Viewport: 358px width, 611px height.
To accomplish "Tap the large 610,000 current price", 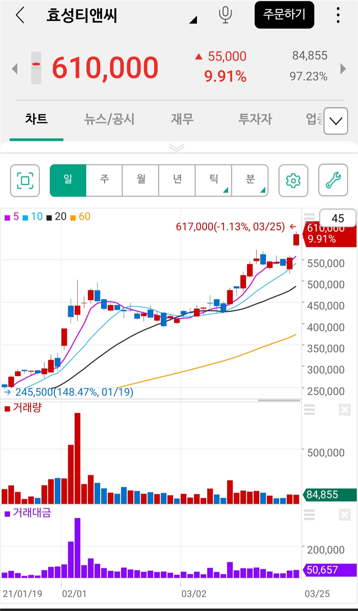I will pyautogui.click(x=105, y=68).
